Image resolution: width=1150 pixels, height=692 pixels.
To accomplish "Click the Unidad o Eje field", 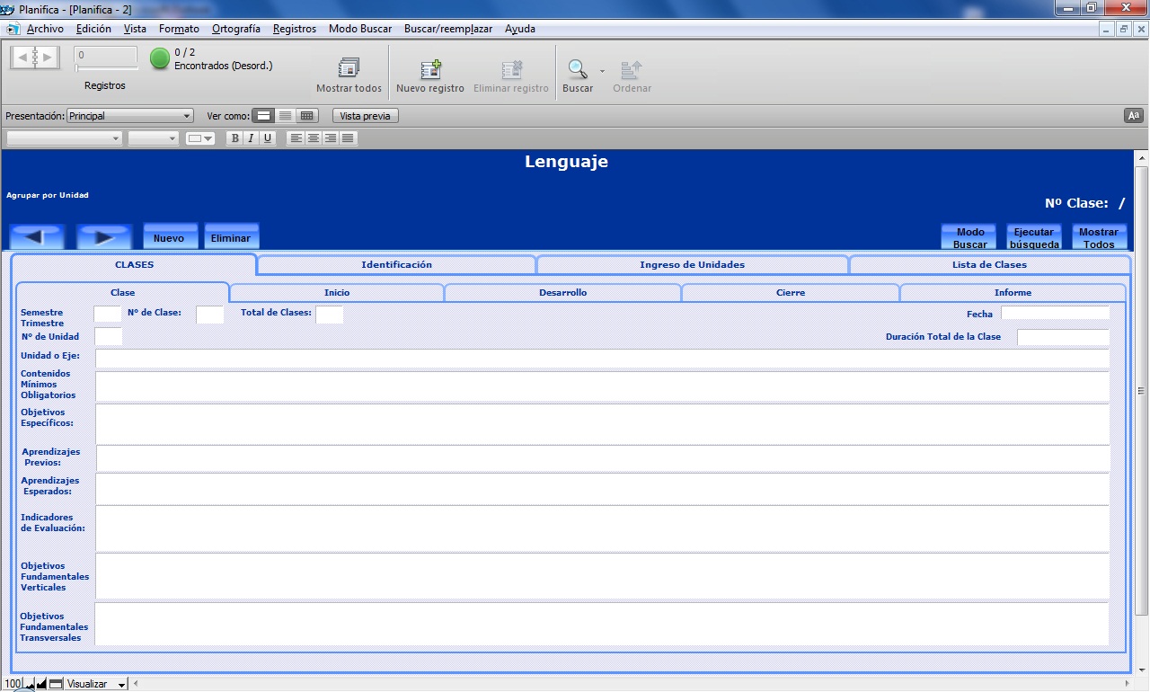I will (602, 359).
